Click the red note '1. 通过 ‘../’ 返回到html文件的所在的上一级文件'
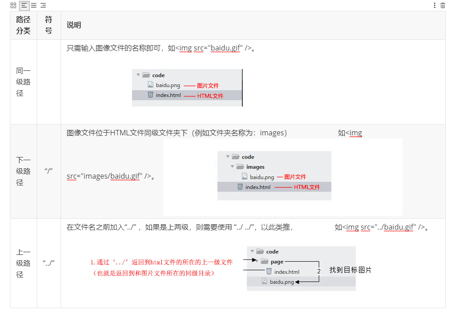This screenshot has width=453, height=314. 161,262
